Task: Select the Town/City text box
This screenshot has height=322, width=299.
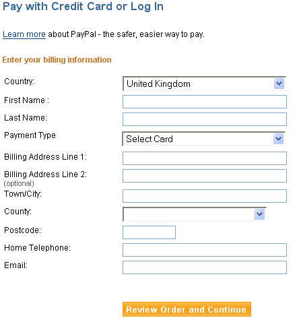Action: point(205,196)
